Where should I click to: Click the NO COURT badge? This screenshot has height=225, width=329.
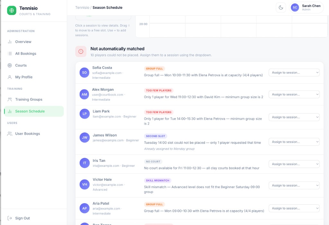click(153, 162)
